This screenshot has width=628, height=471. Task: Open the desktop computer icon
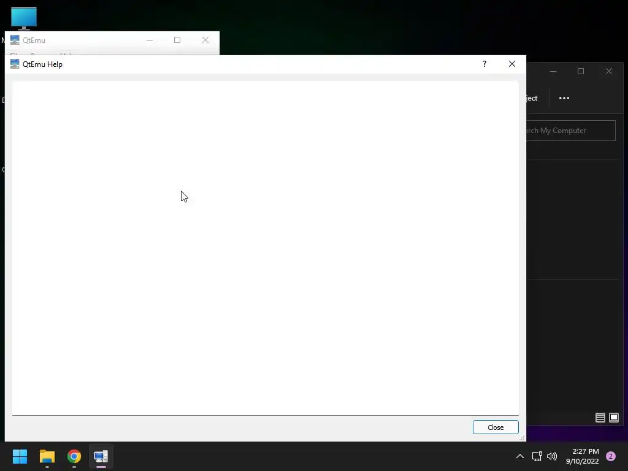24,18
